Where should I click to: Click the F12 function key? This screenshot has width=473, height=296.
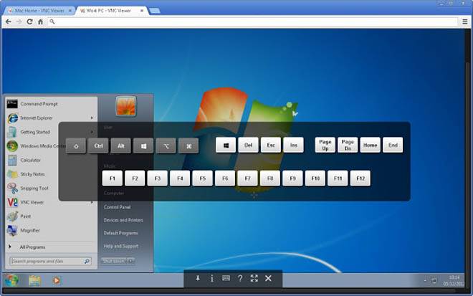(360, 178)
